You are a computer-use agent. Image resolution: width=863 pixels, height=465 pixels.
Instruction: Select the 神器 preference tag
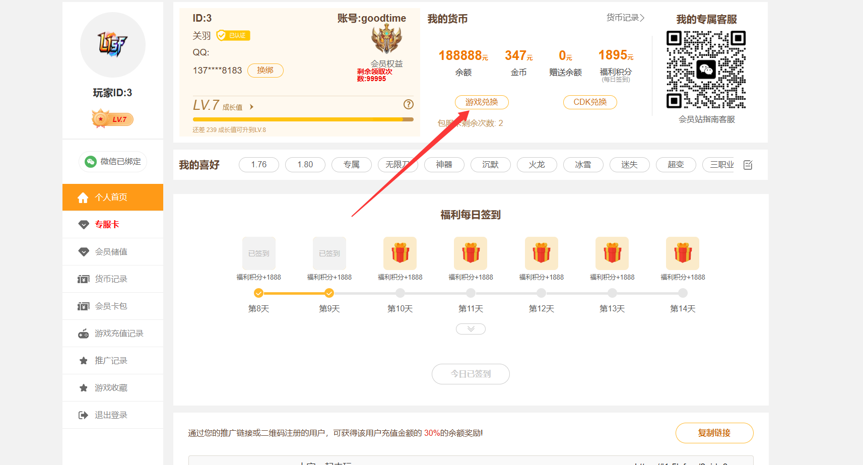coord(444,165)
